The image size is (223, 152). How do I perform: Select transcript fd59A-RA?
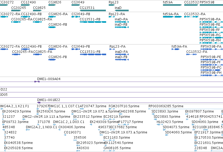pyautogui.click(x=172, y=17)
